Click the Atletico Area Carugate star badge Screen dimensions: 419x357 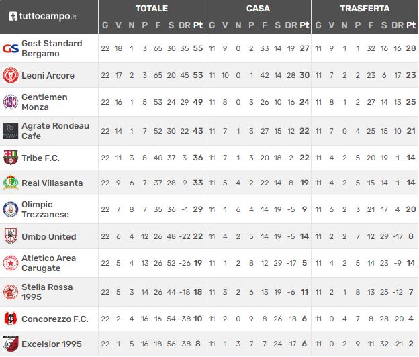coord(11,263)
